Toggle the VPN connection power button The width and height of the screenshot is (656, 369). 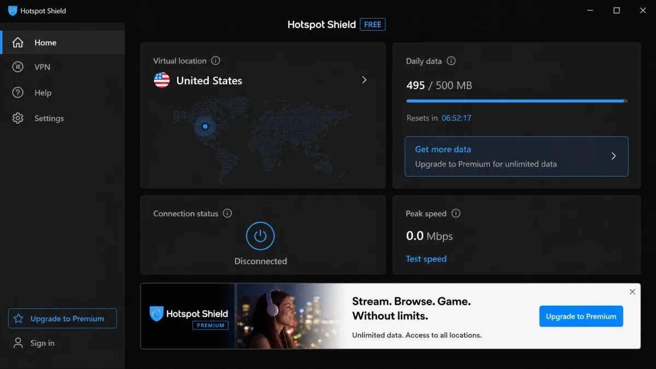coord(260,236)
